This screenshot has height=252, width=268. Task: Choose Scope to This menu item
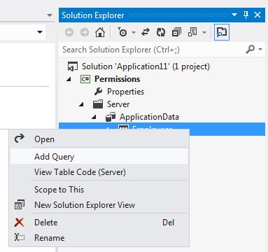tap(99, 190)
